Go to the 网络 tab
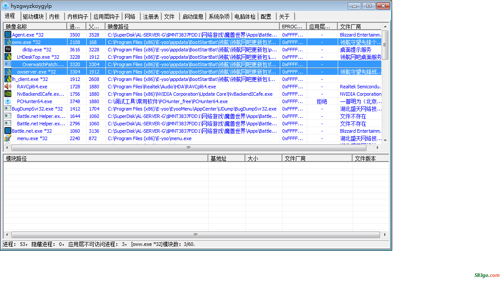This screenshot has width=502, height=282. 130,17
